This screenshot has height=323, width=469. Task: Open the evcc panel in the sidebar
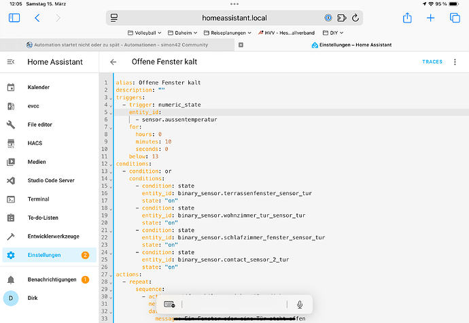coord(35,106)
